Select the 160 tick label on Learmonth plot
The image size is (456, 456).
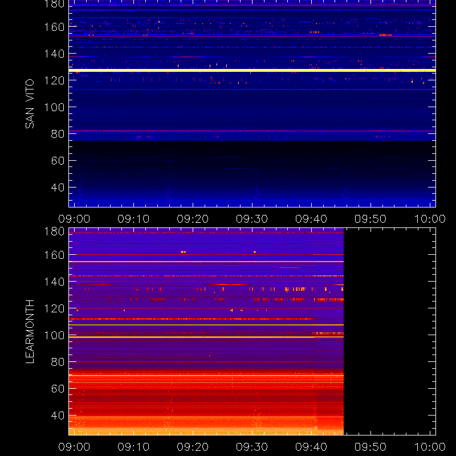tap(54, 255)
